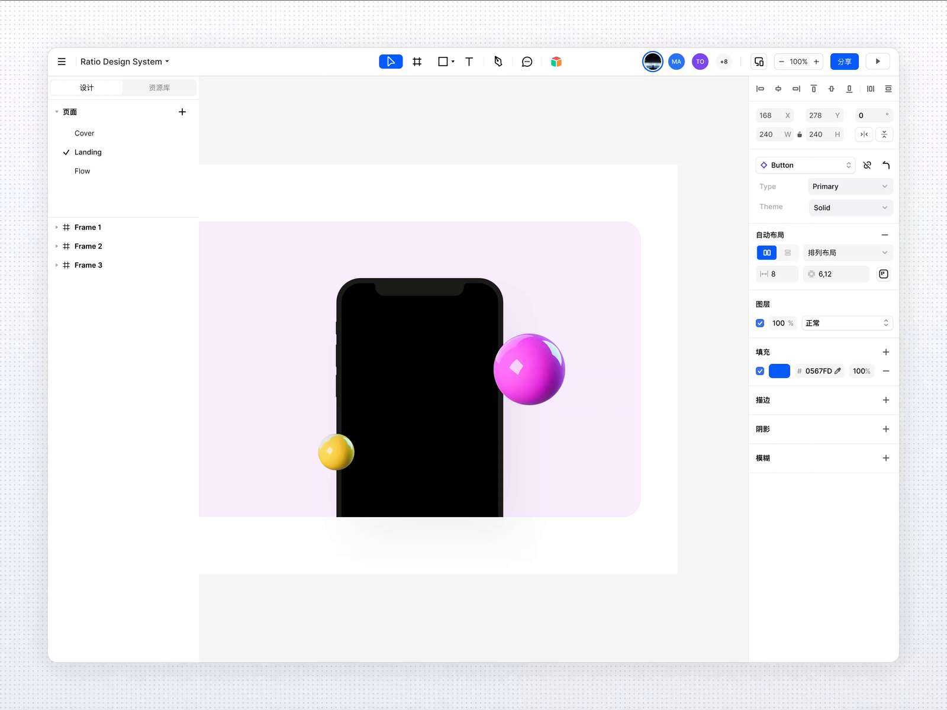Select the Move tool in the toolbar
Image resolution: width=947 pixels, height=710 pixels.
[390, 61]
